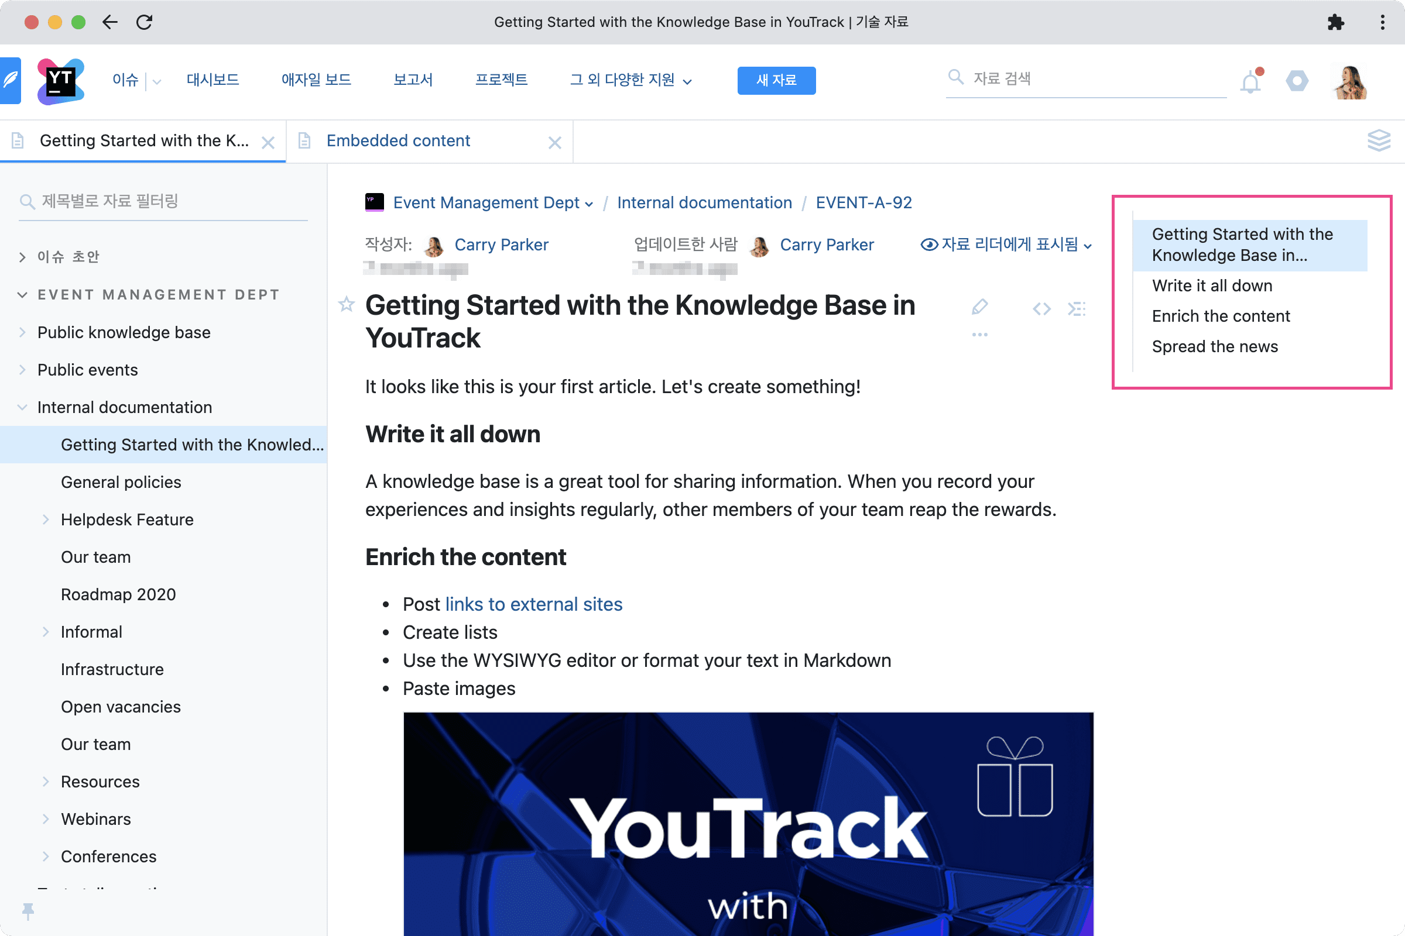
Task: Expand Helpdesk Feature
Action: point(46,519)
